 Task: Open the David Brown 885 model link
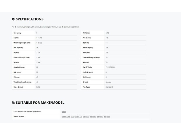point(95,117)
